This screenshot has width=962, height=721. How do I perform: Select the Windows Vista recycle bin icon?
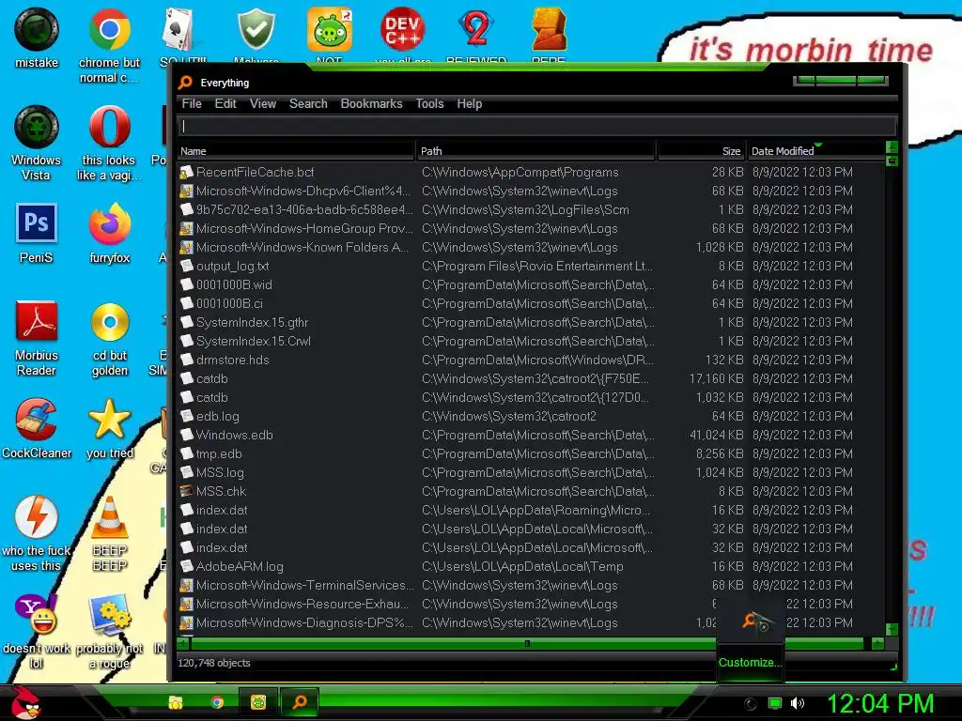(x=37, y=143)
